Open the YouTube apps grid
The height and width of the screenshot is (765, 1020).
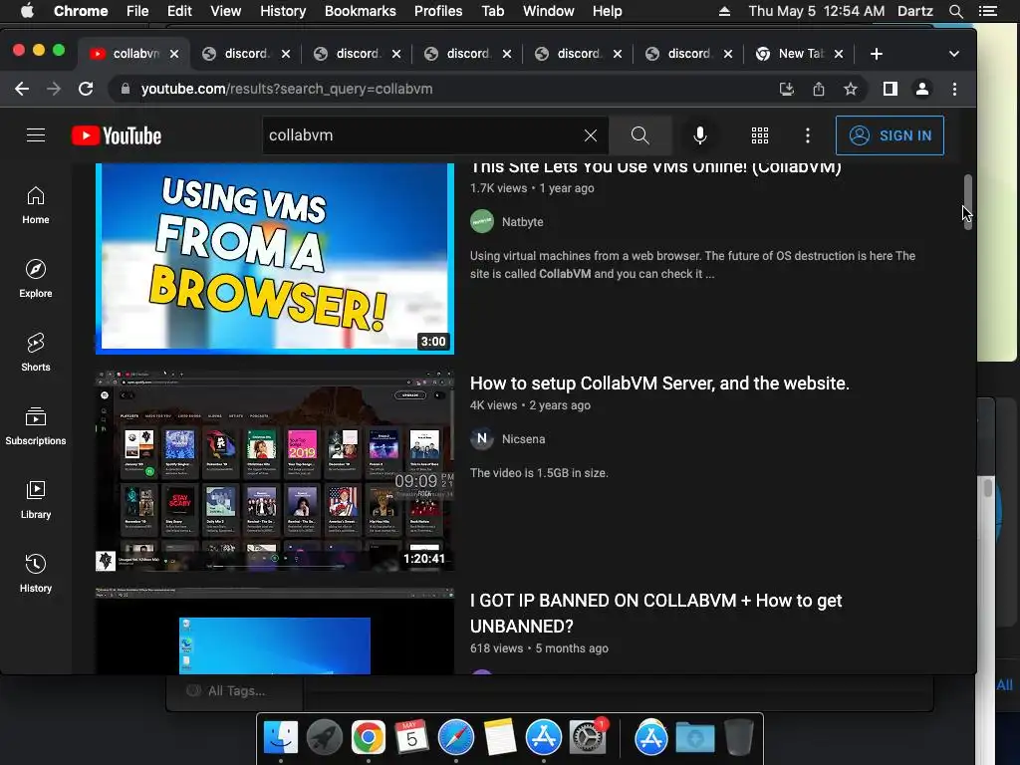(x=760, y=135)
